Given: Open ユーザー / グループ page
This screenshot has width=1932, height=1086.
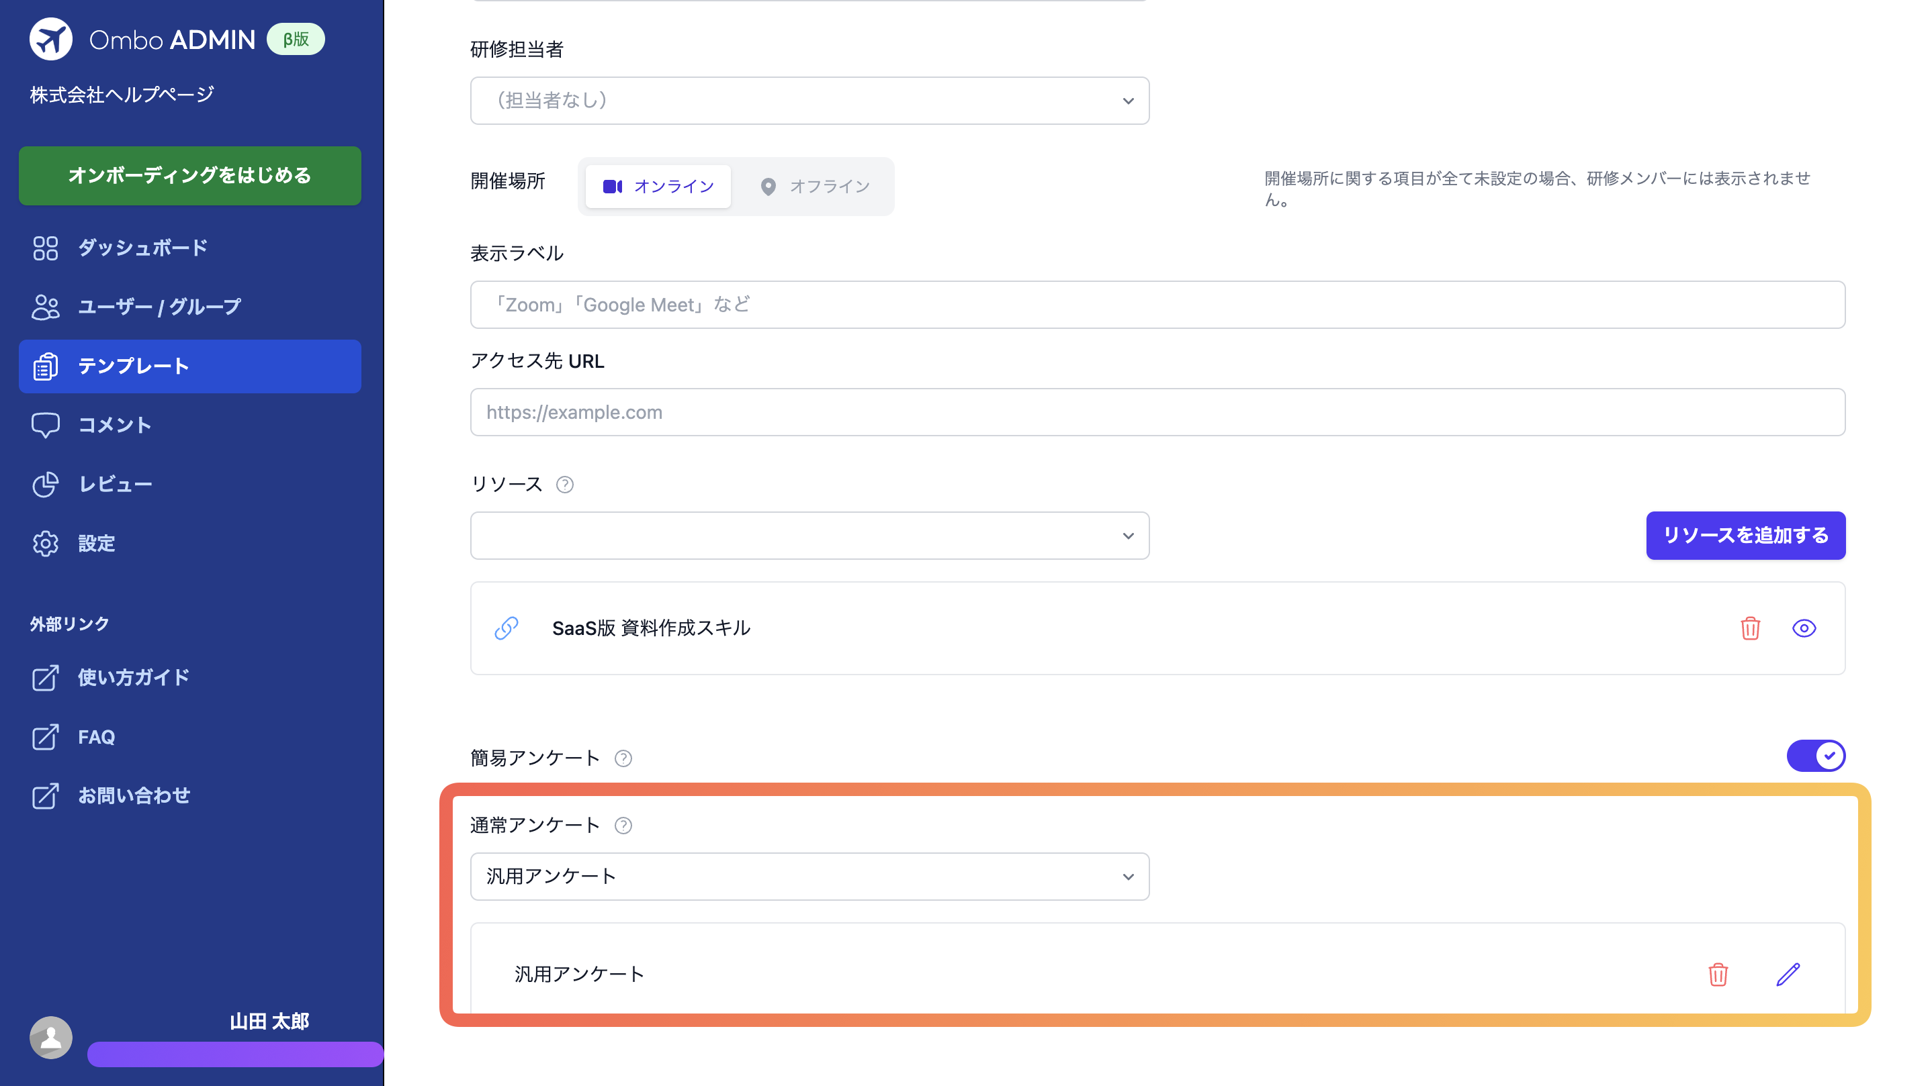Looking at the screenshot, I should tap(189, 307).
